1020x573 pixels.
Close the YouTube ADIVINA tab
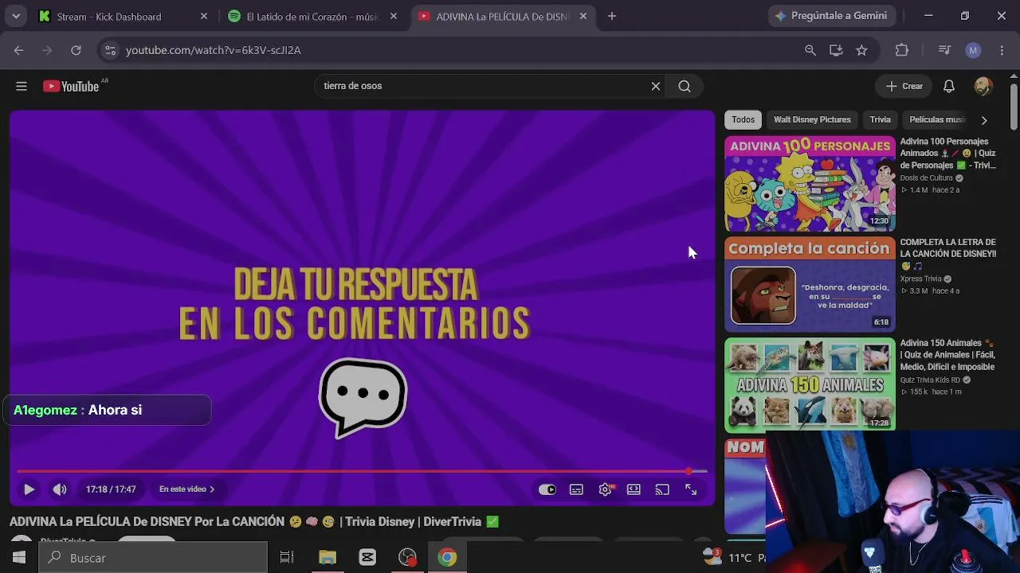(x=583, y=16)
